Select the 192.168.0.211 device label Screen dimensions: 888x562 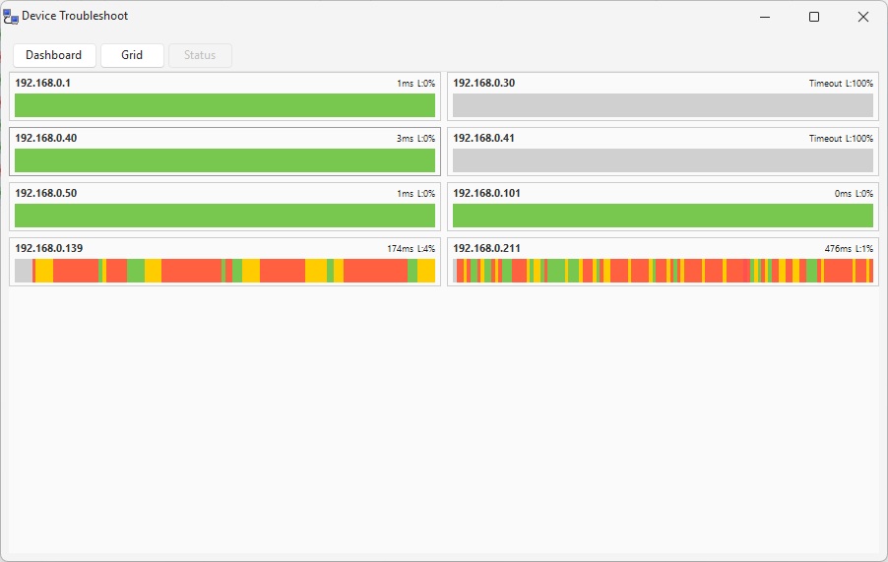coord(486,249)
